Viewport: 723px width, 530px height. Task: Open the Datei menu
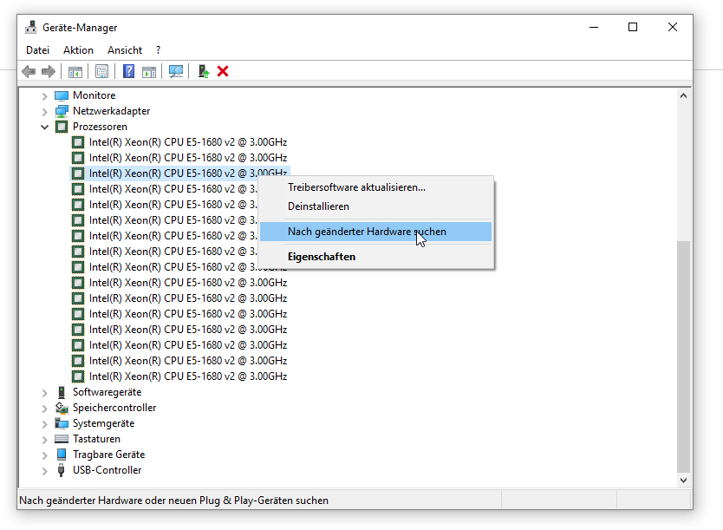[x=38, y=49]
